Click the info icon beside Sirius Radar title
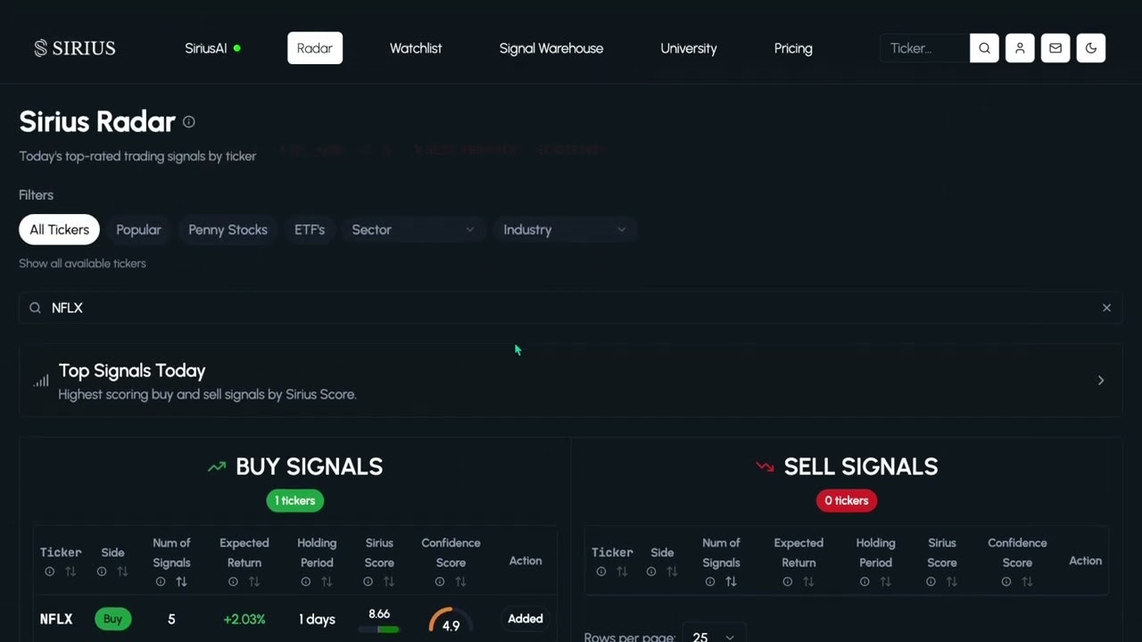This screenshot has height=642, width=1142. pos(189,121)
